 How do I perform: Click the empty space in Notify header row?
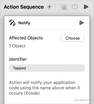tap(54, 23)
